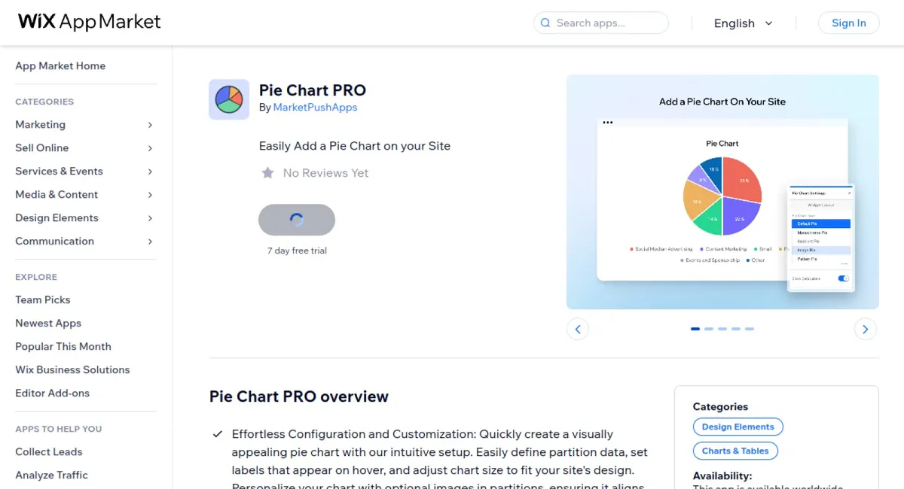Click the star icon beside No Reviews Yet

[x=268, y=173]
